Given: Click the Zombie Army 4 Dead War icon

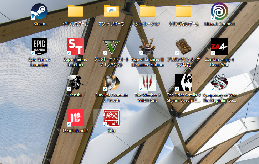Looking at the screenshot, I should tap(219, 47).
